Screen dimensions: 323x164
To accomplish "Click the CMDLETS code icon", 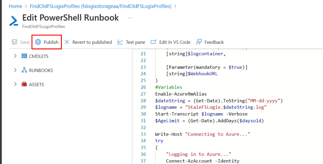I will pyautogui.click(x=24, y=56).
